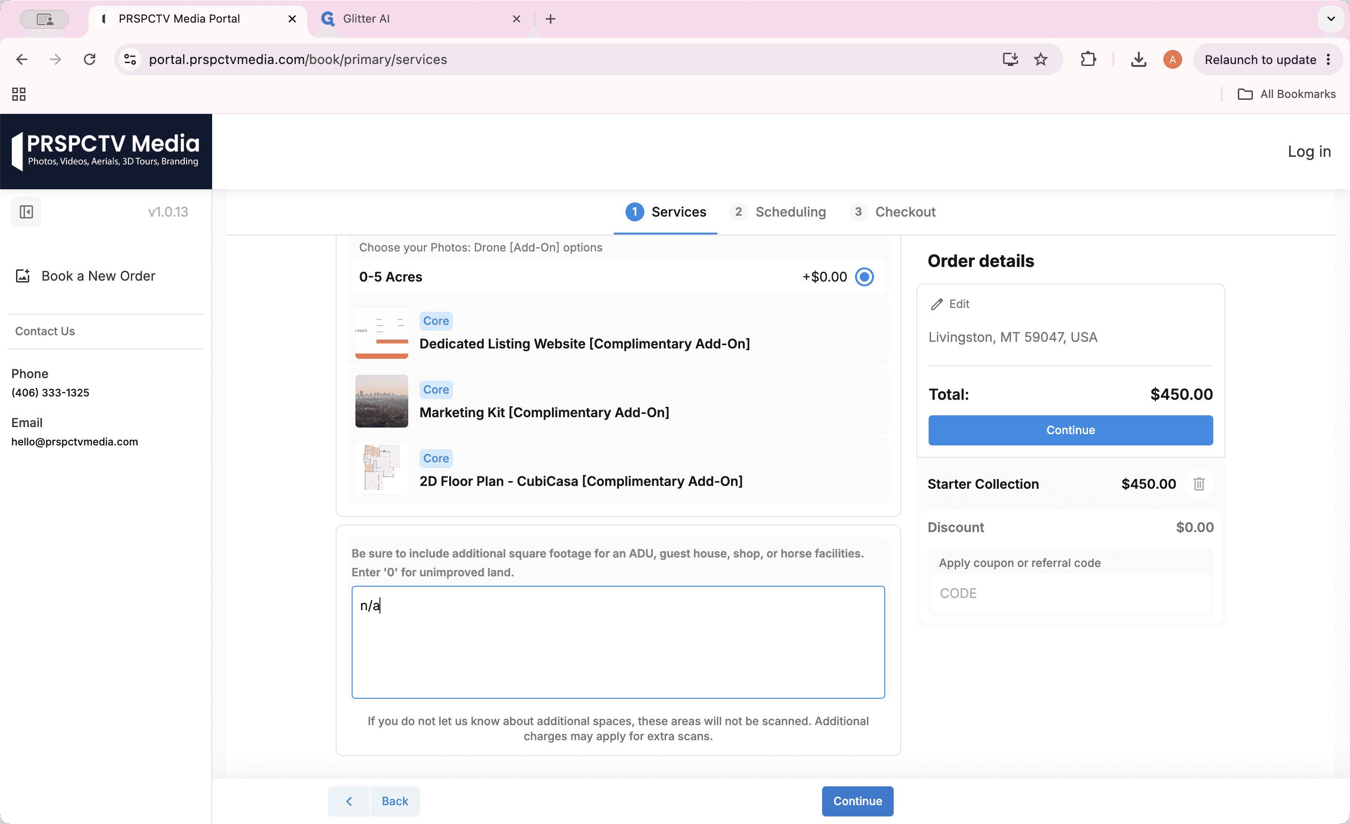1350x824 pixels.
Task: Focus the coupon CODE input field
Action: click(x=1070, y=593)
